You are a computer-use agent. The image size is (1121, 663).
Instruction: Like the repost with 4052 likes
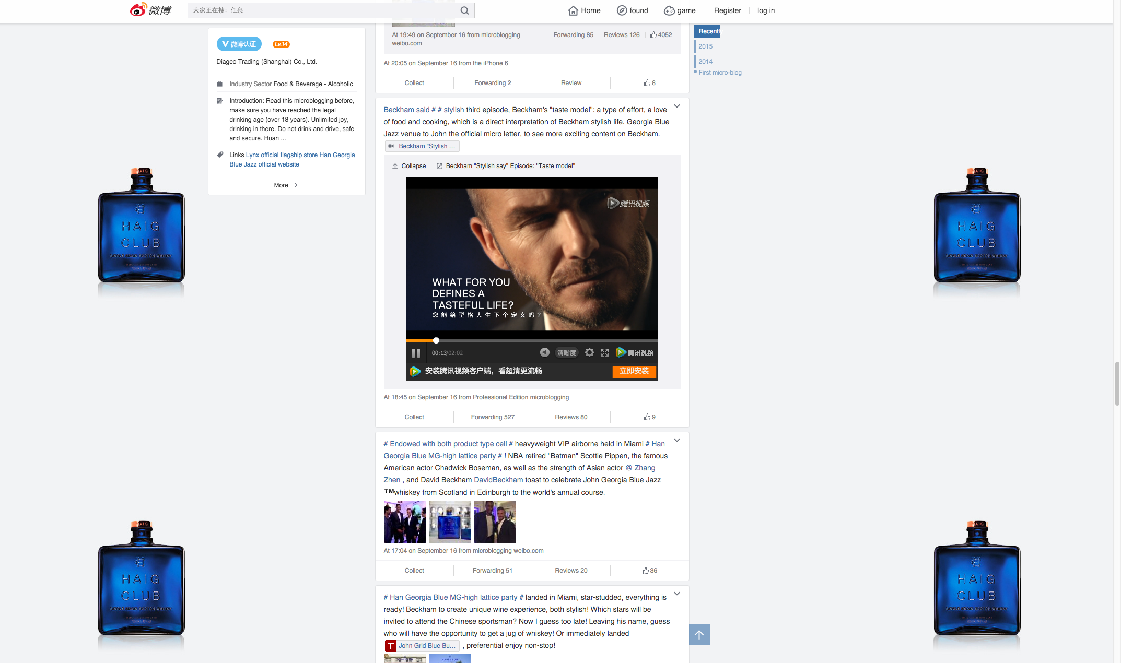point(661,35)
